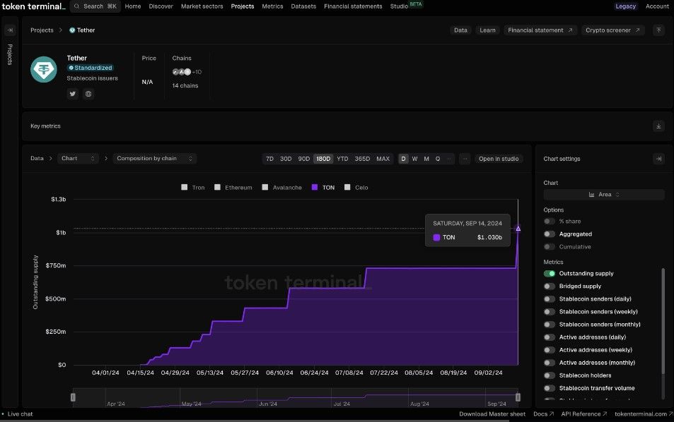Toggle the Ethereum legend swatch
Image resolution: width=674 pixels, height=422 pixels.
click(218, 188)
